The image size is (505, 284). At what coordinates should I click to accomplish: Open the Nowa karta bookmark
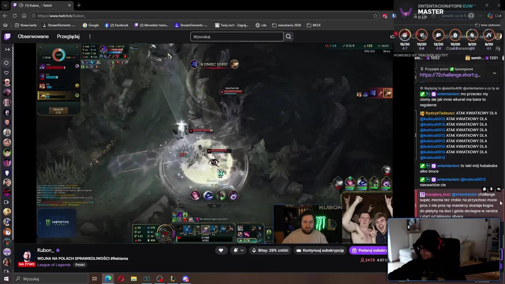pyautogui.click(x=26, y=25)
